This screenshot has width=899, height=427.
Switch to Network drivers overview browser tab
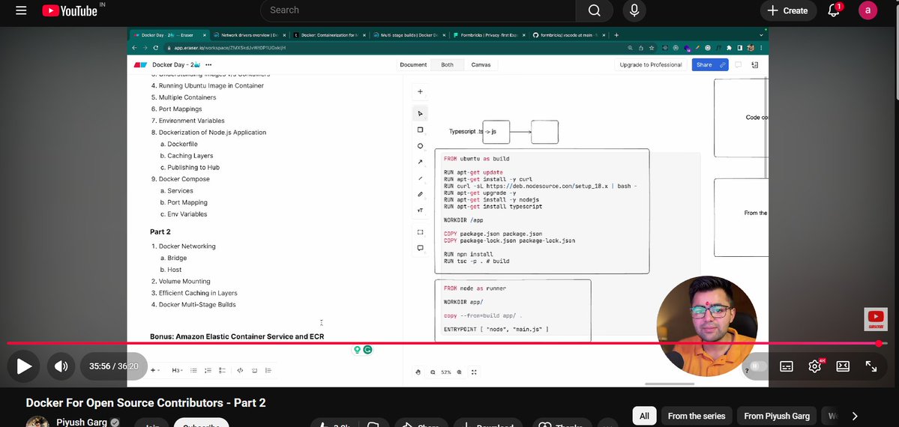[250, 35]
